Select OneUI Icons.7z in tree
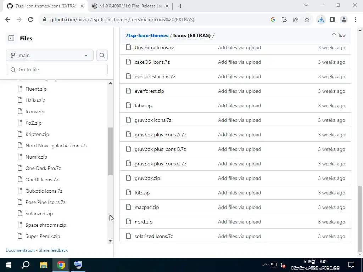Viewport: 363px width, 272px height. click(42, 180)
